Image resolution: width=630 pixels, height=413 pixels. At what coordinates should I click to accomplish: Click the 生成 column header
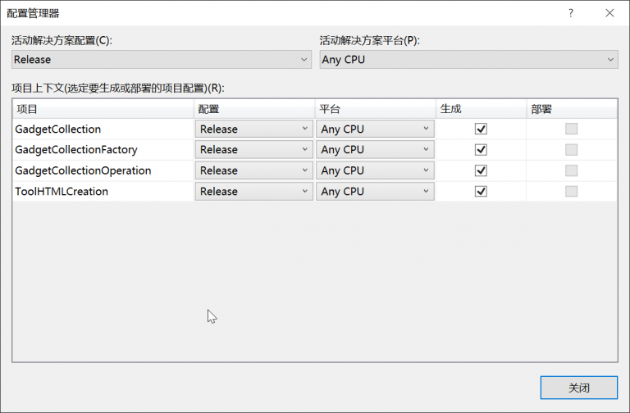tap(480, 108)
